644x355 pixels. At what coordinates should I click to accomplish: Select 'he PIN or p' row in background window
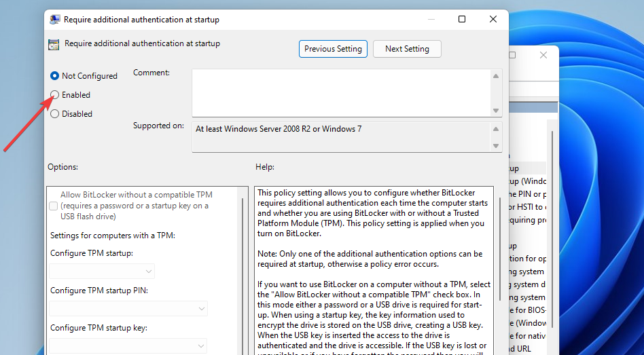point(528,194)
